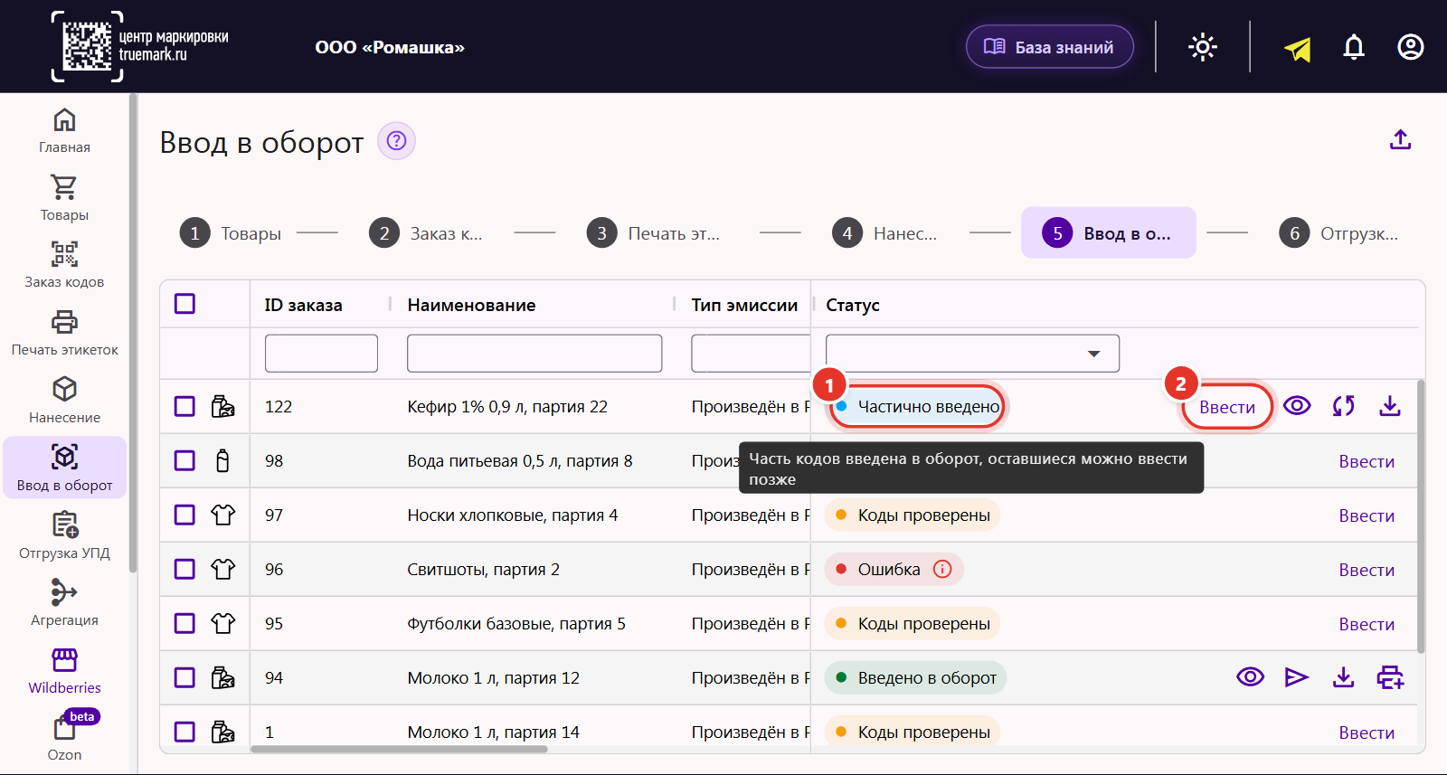
Task: Expand the Статус filter dropdown
Action: pyautogui.click(x=972, y=354)
